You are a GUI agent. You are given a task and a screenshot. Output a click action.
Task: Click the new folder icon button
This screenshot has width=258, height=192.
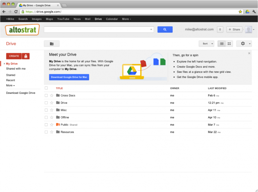coord(52,44)
